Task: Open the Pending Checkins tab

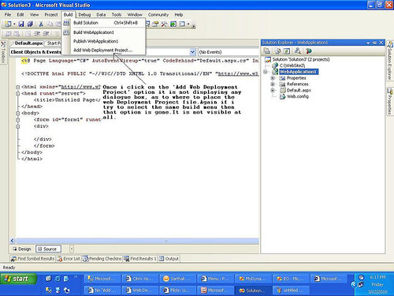Action: click(102, 259)
